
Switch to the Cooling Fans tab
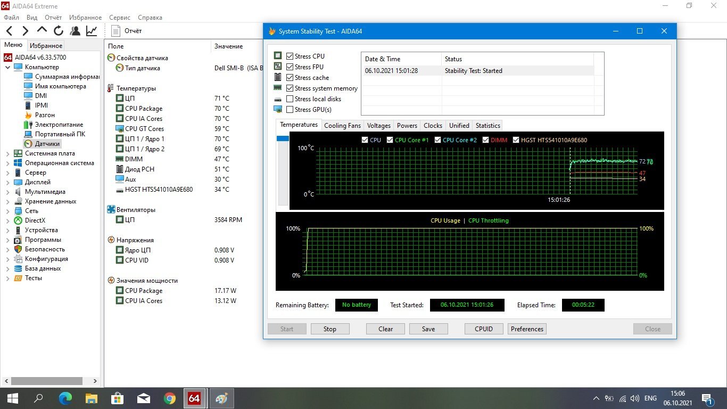342,126
